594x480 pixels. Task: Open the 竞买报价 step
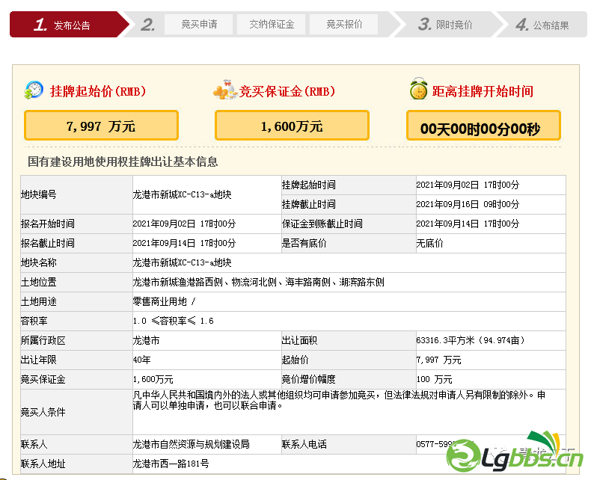click(343, 25)
